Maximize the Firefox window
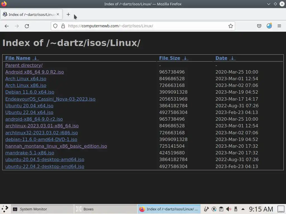 (x=275, y=4)
